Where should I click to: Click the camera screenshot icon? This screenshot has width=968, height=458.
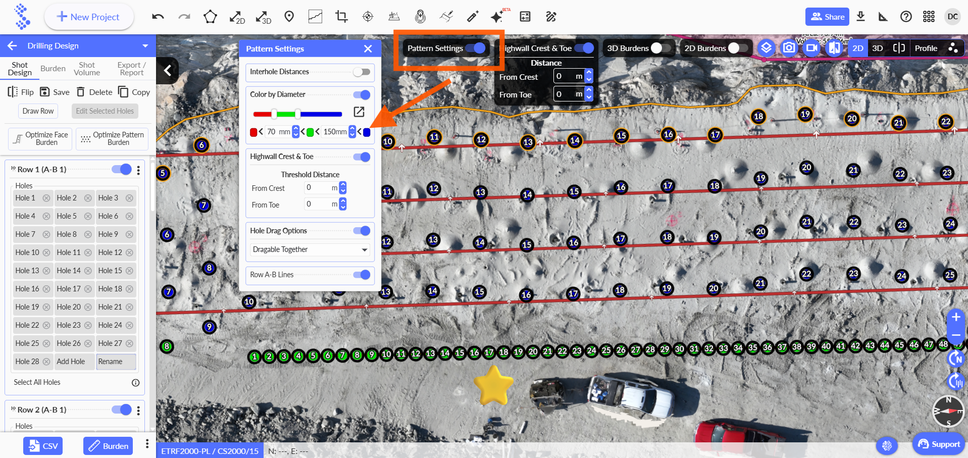pyautogui.click(x=789, y=48)
